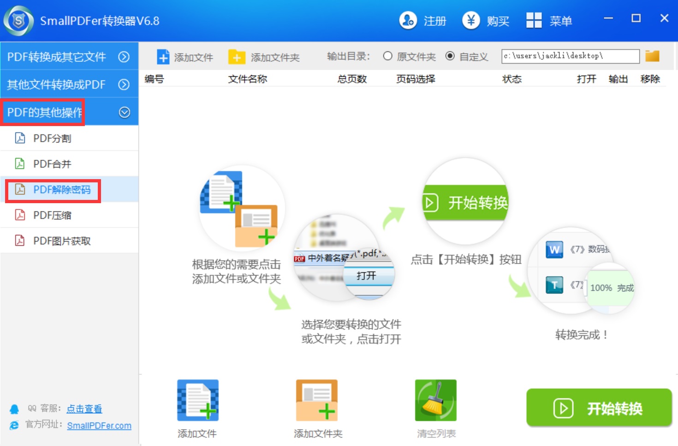
Task: Click the large bottom 添加文件夹 icon
Action: click(317, 400)
